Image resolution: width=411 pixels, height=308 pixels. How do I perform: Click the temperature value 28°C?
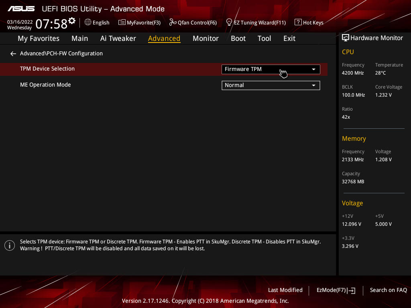(x=380, y=73)
